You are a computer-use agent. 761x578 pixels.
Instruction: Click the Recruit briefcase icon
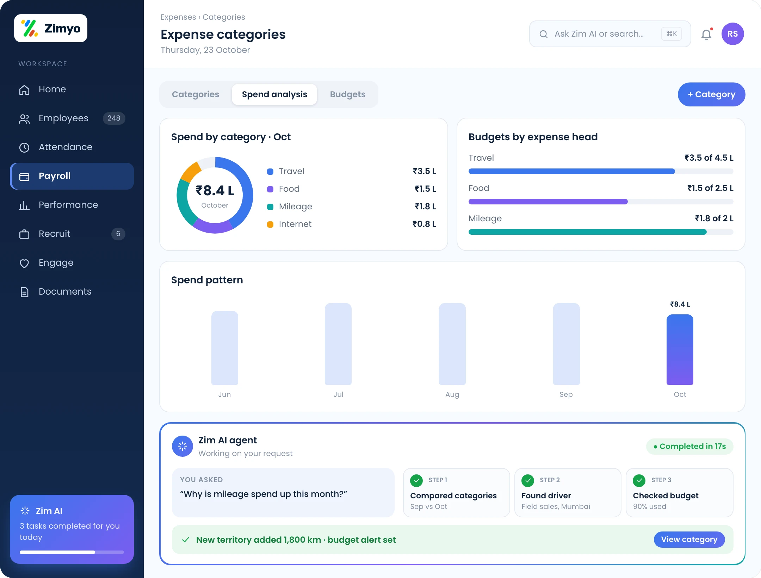pyautogui.click(x=24, y=234)
